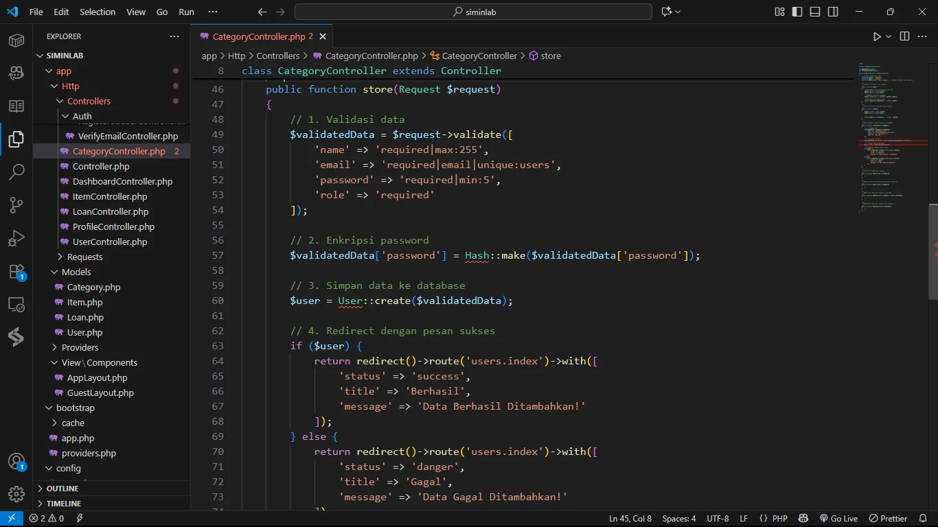Open the Source Control view

click(x=16, y=205)
